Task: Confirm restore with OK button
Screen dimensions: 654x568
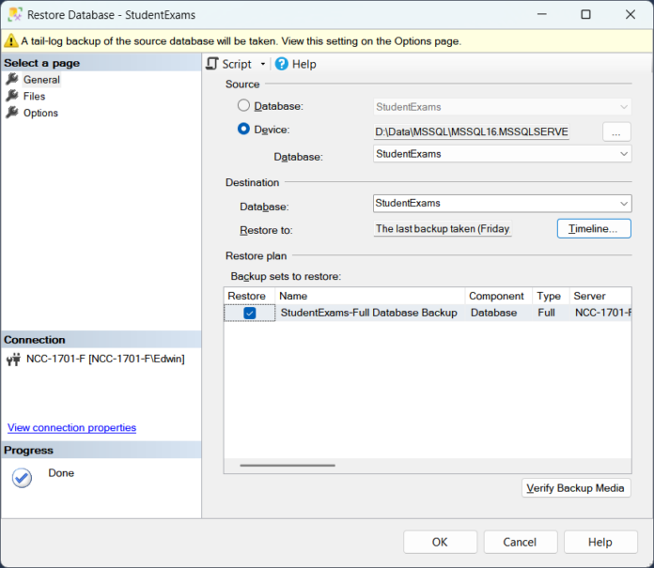Action: tap(440, 542)
